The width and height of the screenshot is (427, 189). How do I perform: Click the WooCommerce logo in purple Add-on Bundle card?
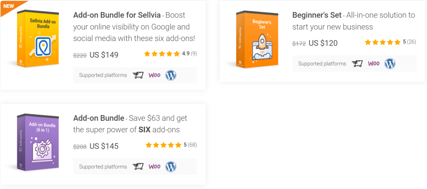pyautogui.click(x=154, y=167)
